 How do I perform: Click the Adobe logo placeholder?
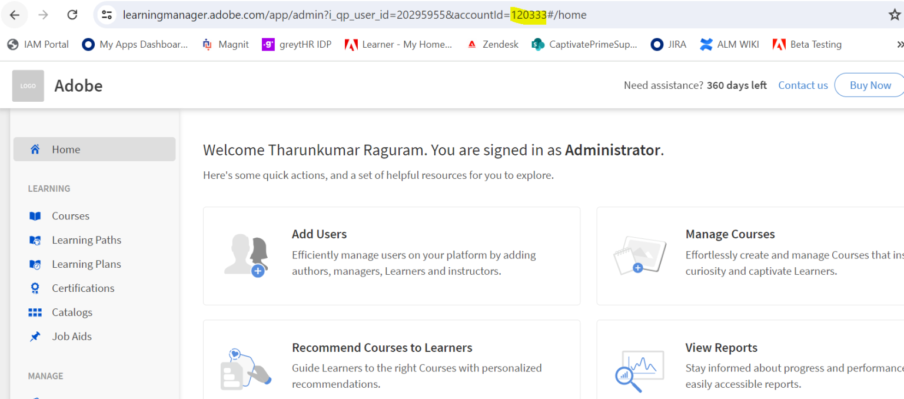28,85
